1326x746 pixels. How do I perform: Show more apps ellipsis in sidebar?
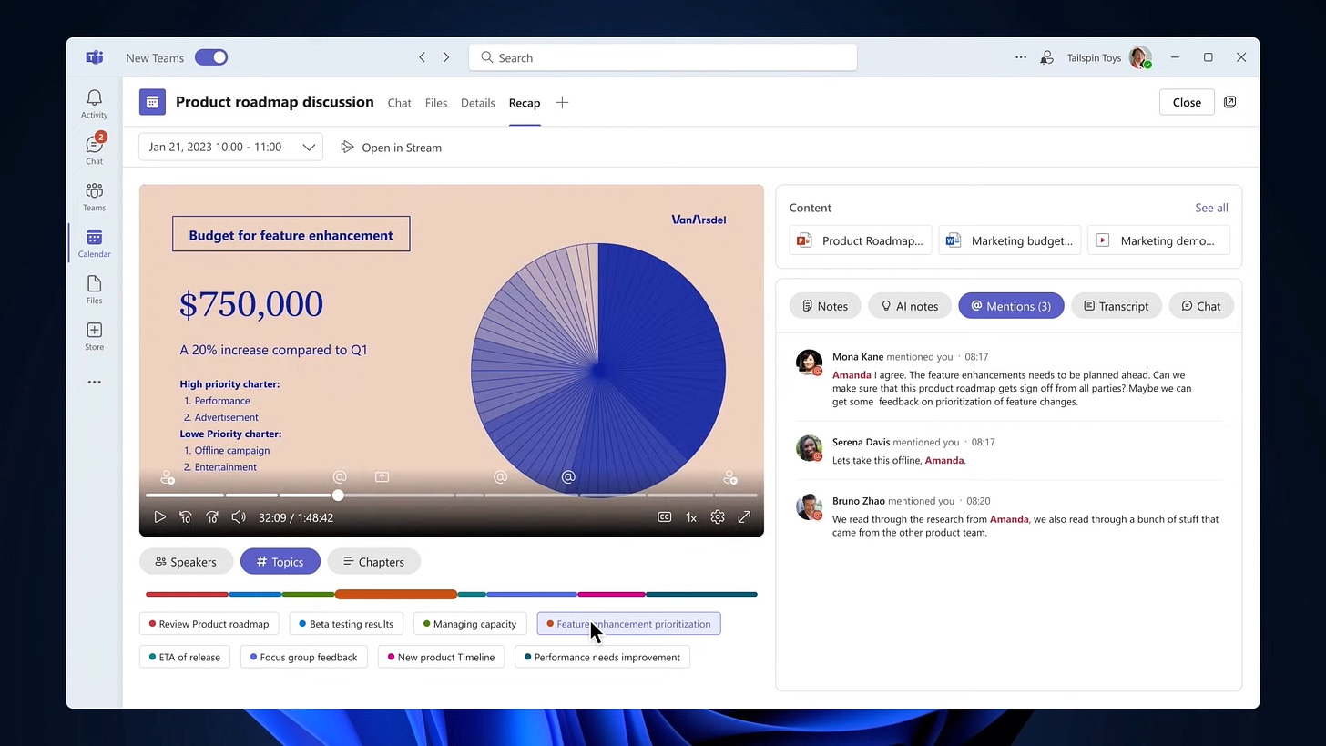94,383
